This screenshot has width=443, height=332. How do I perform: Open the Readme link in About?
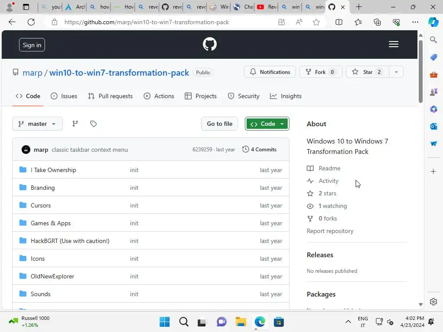324,168
